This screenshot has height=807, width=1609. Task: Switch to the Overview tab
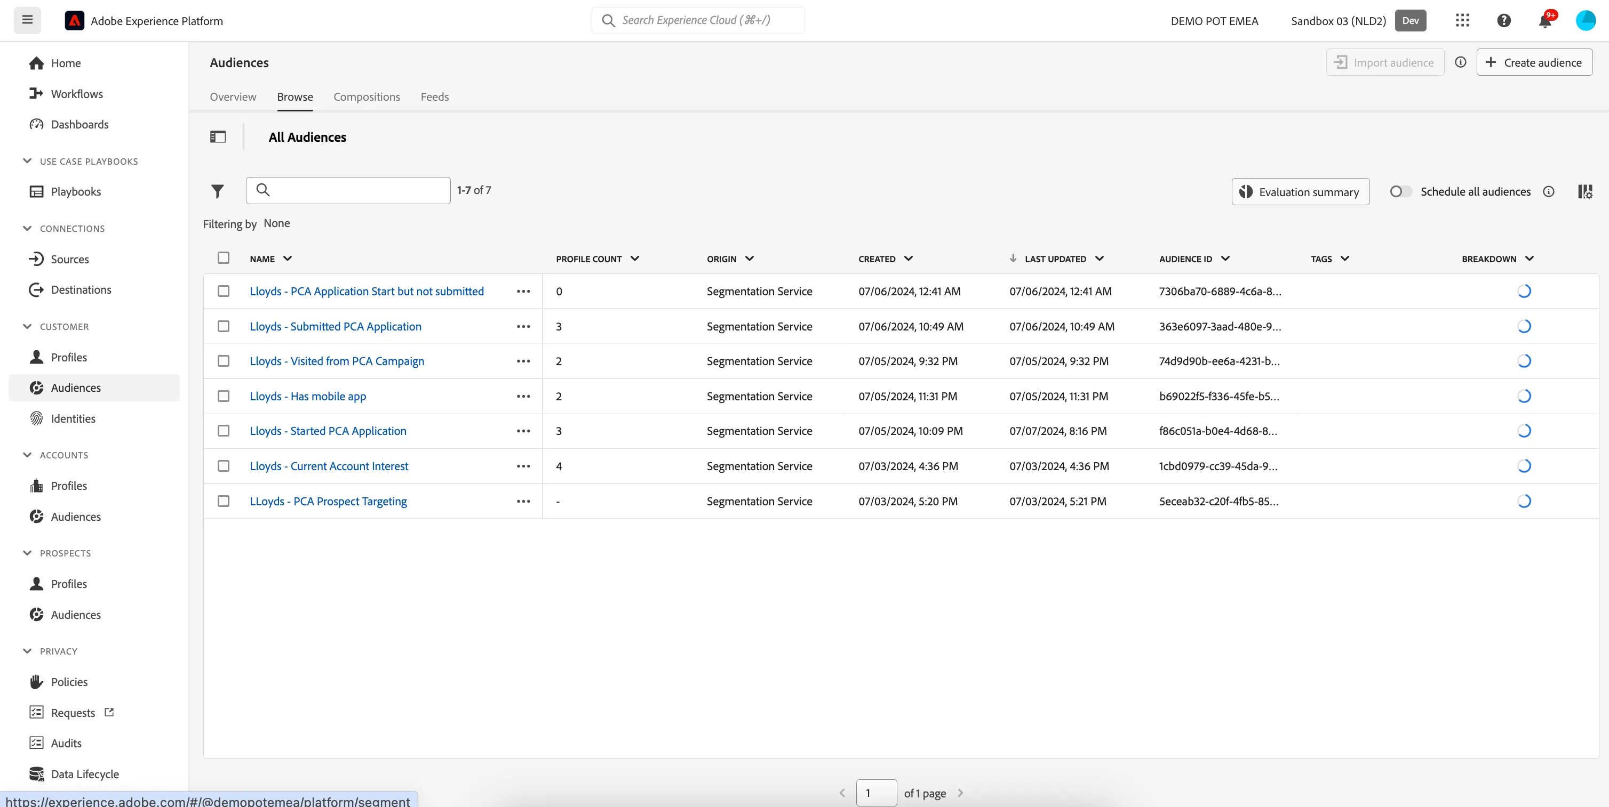233,96
